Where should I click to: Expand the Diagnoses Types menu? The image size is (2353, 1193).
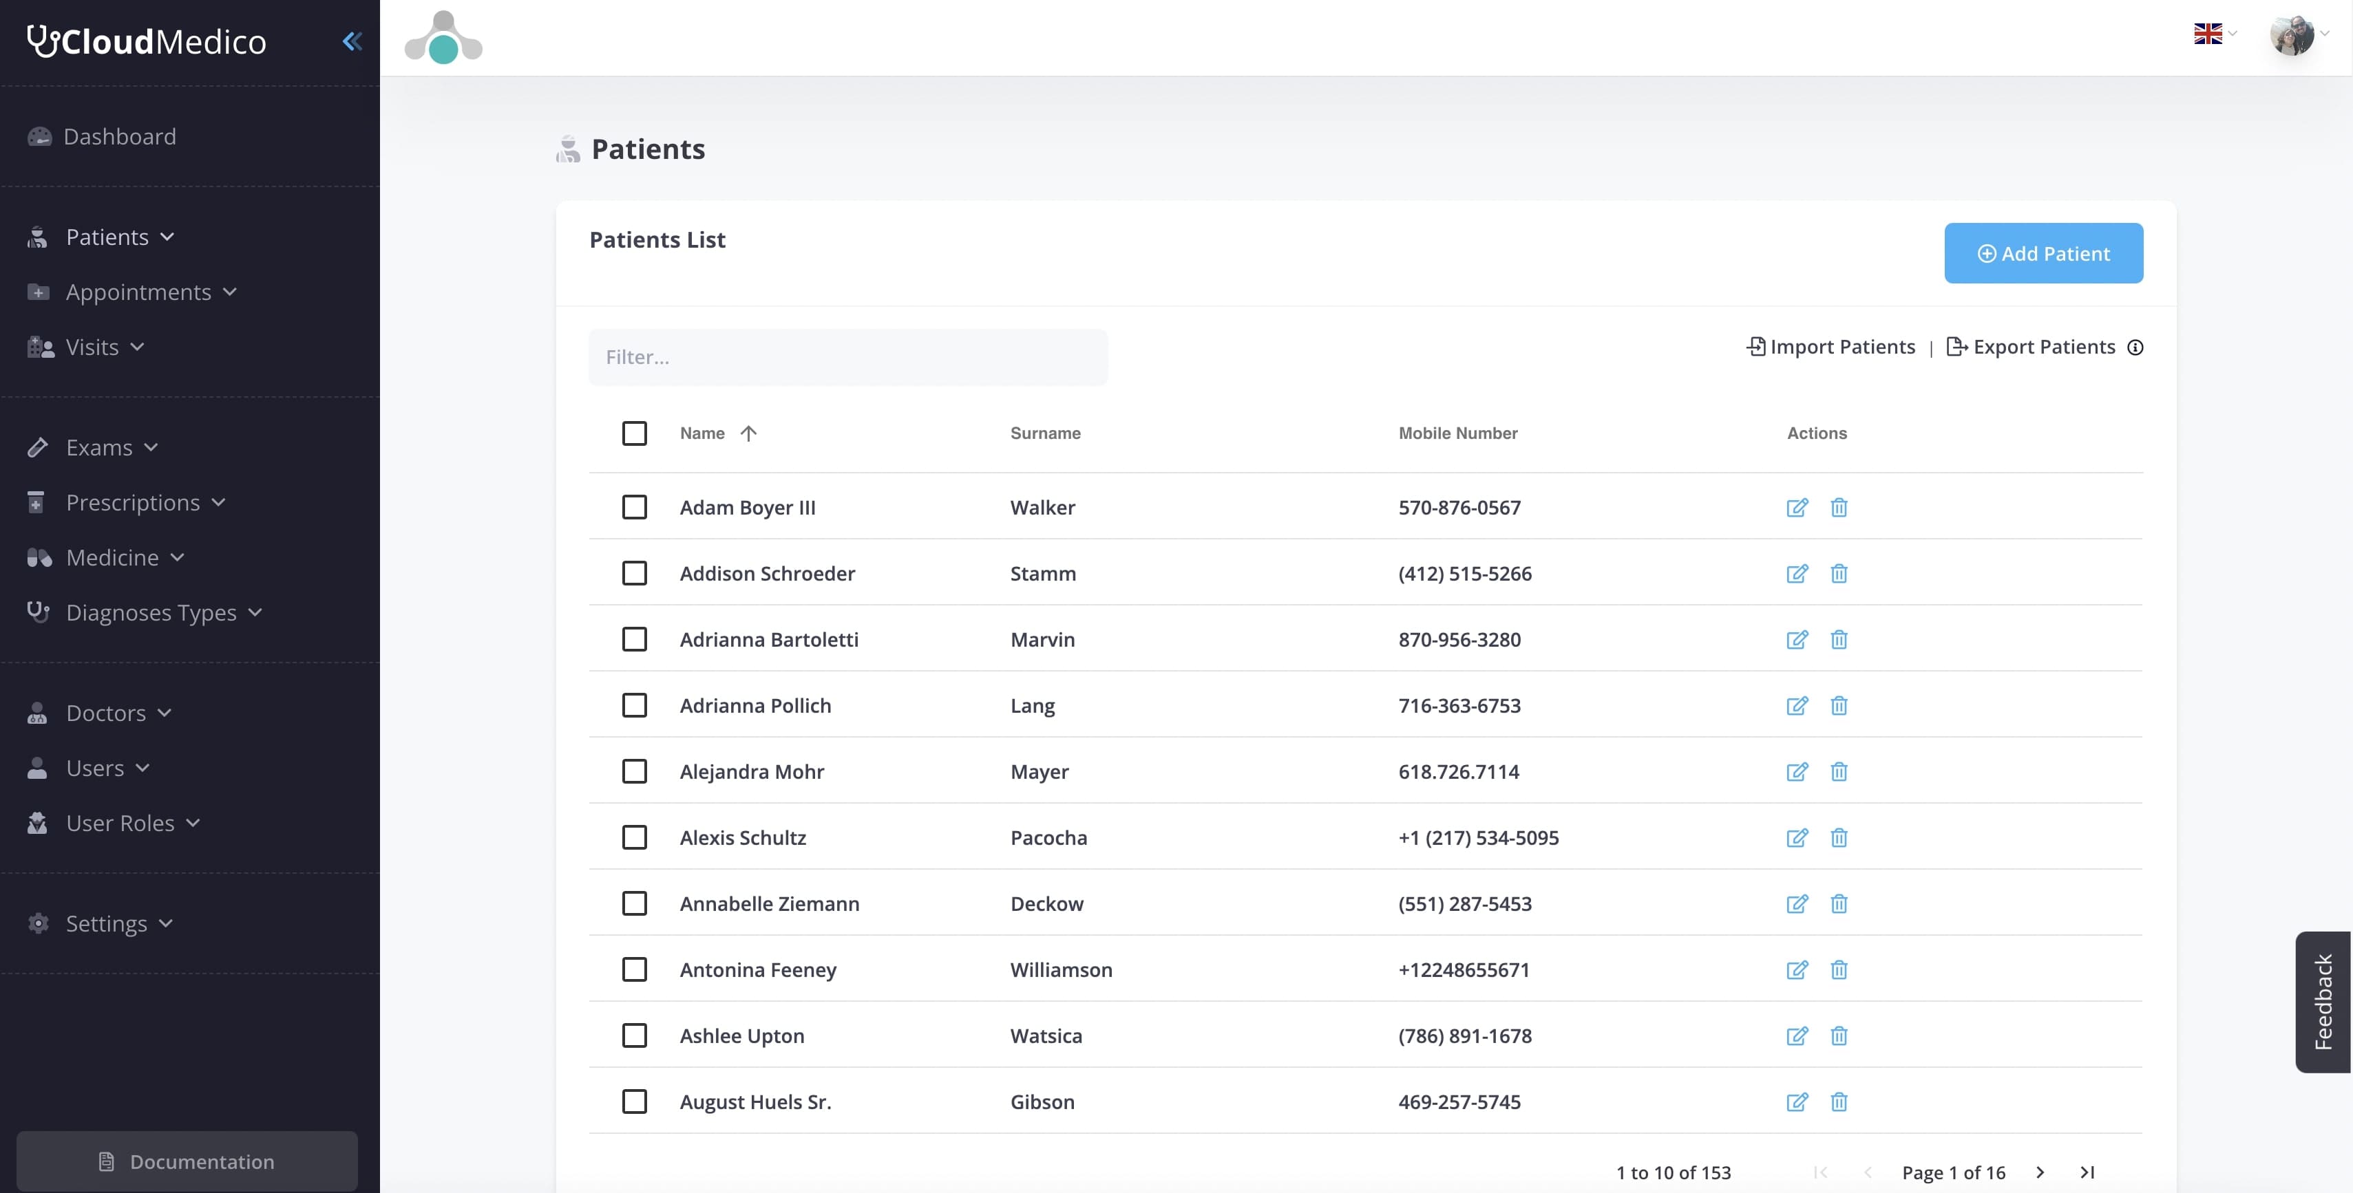click(x=150, y=612)
